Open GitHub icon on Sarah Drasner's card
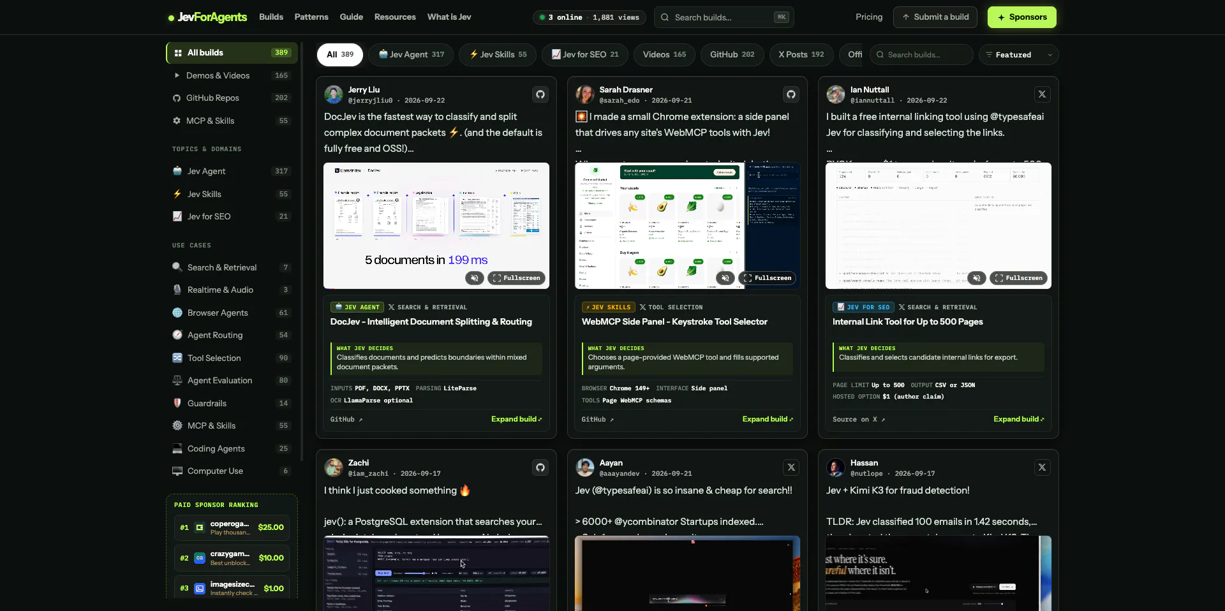 point(791,94)
